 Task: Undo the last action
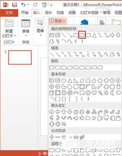click(x=23, y=5)
